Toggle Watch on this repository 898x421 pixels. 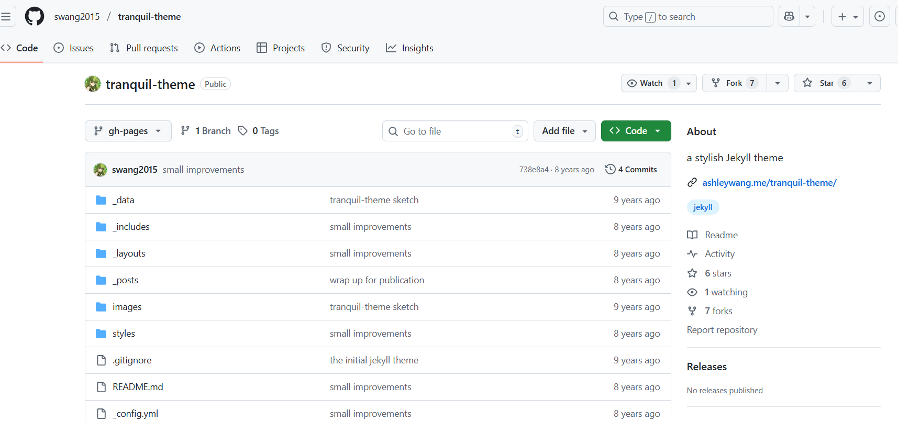pyautogui.click(x=646, y=83)
